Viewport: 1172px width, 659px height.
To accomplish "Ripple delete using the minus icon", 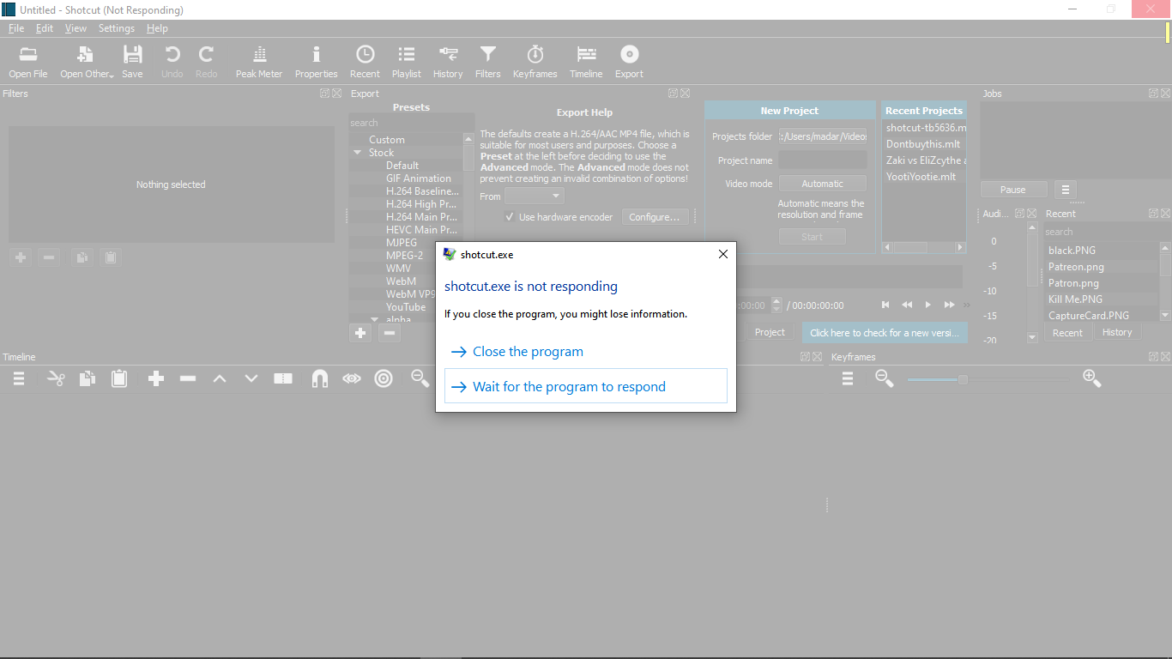I will point(187,378).
